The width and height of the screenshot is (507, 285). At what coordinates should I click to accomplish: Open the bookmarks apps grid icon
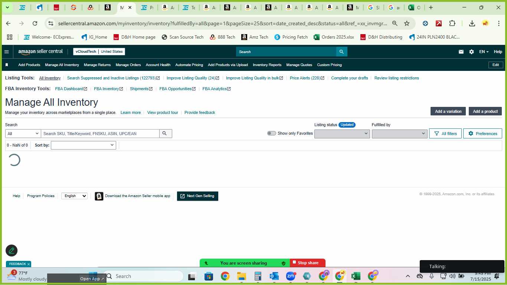pos(10,37)
